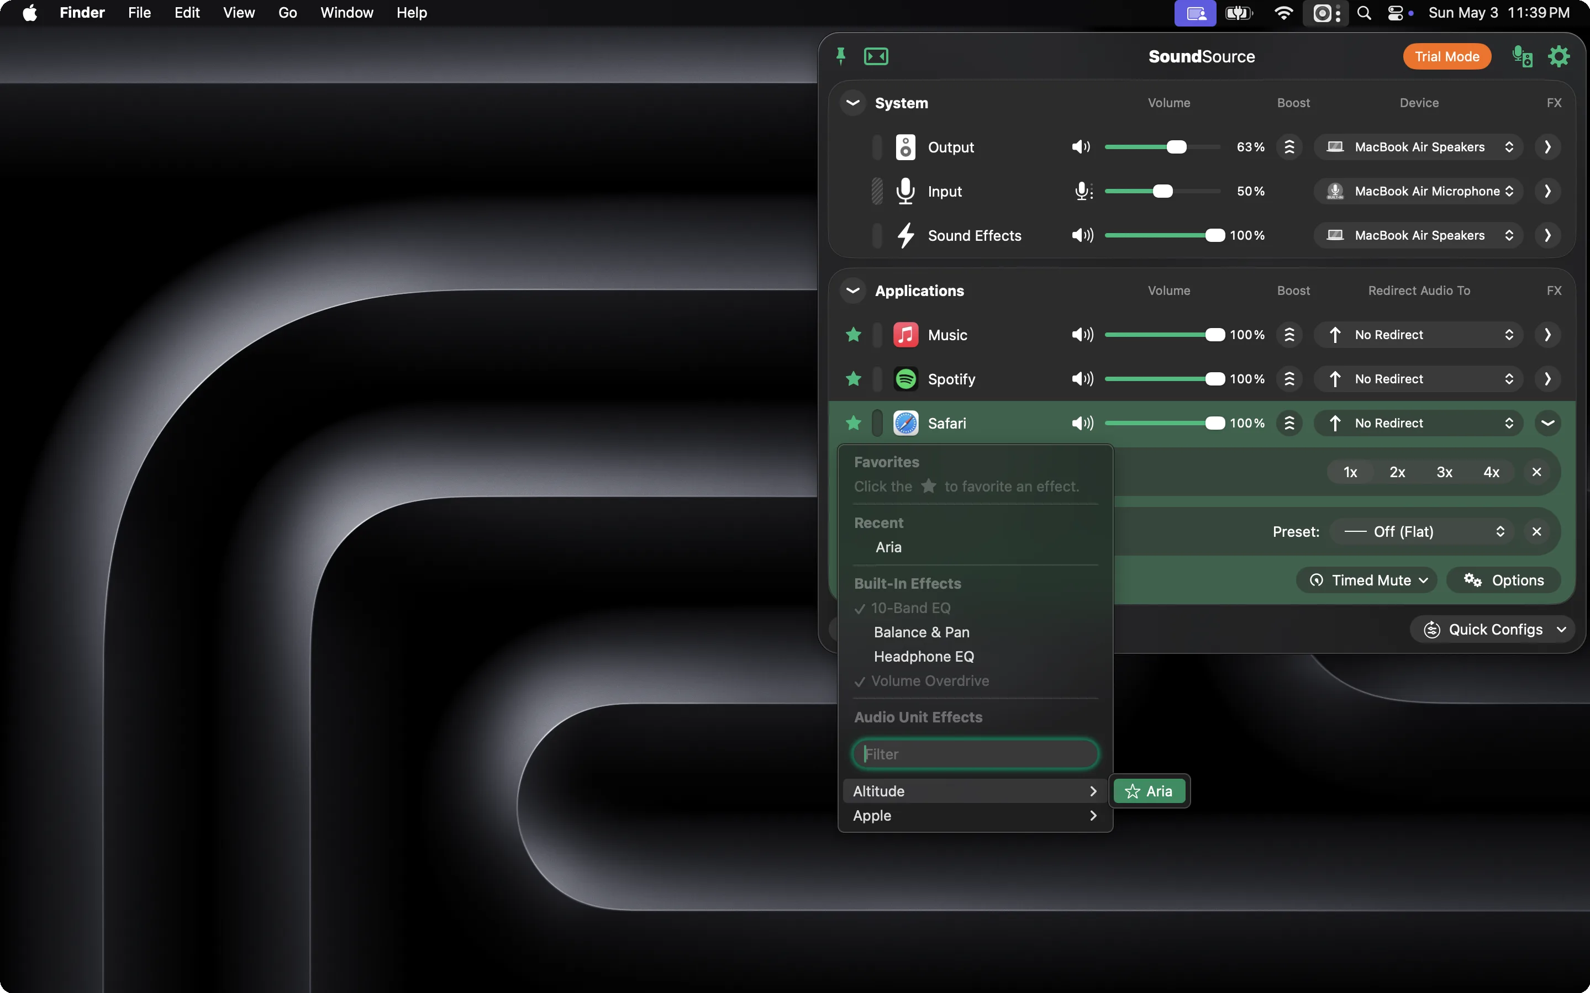
Task: Open Spotify No Redirect dropdown
Action: [x=1418, y=379]
